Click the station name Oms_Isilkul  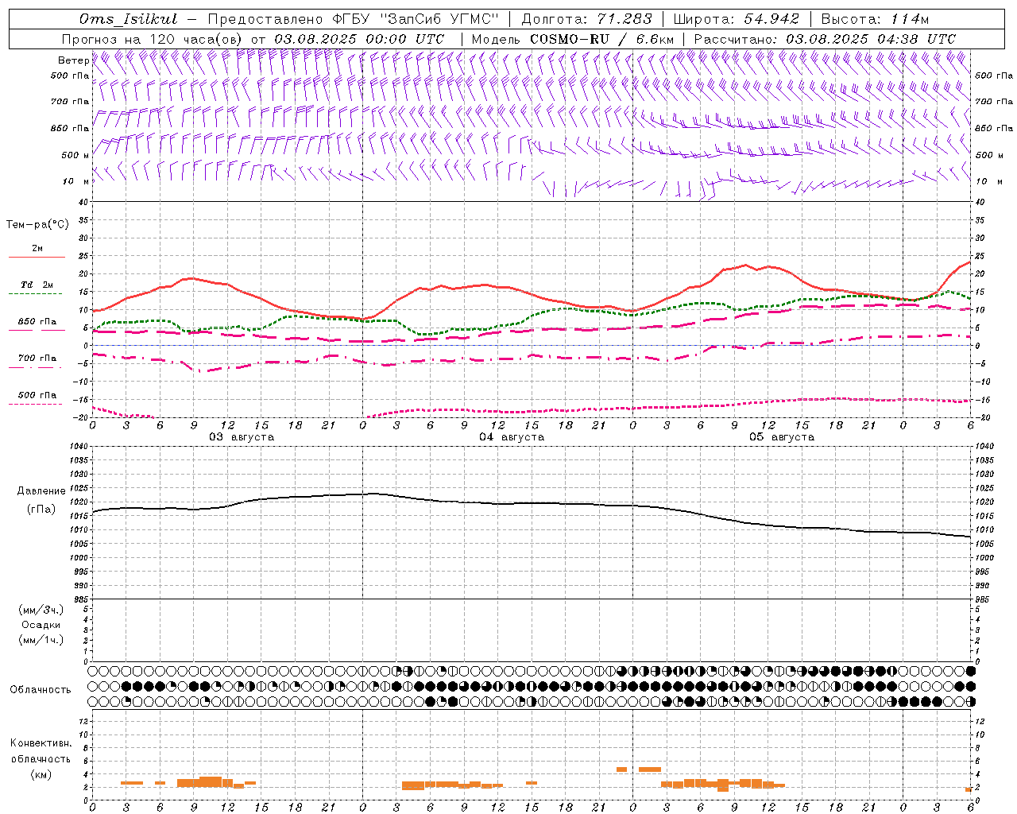point(129,19)
